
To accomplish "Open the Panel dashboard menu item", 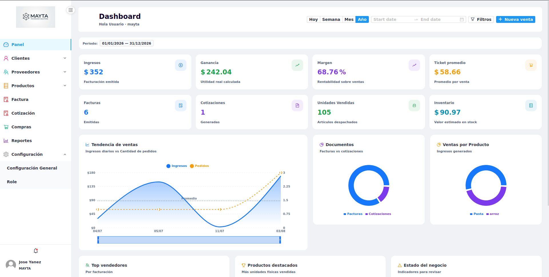I will [x=35, y=45].
